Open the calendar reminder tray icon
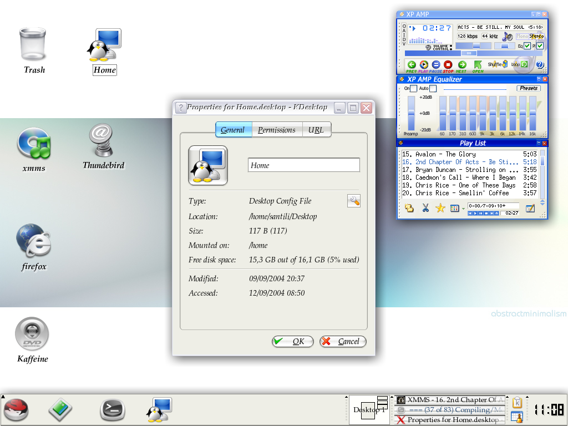This screenshot has width=568, height=426. tap(517, 417)
